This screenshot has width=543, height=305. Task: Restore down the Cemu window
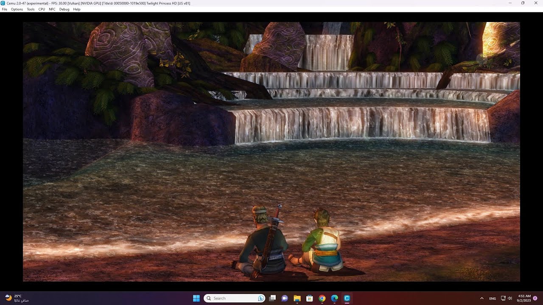coord(523,3)
